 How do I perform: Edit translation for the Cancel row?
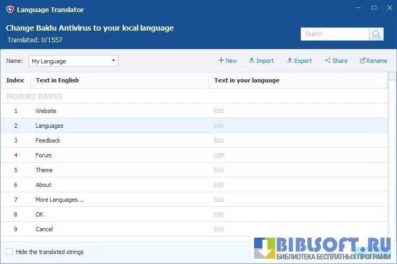click(219, 229)
